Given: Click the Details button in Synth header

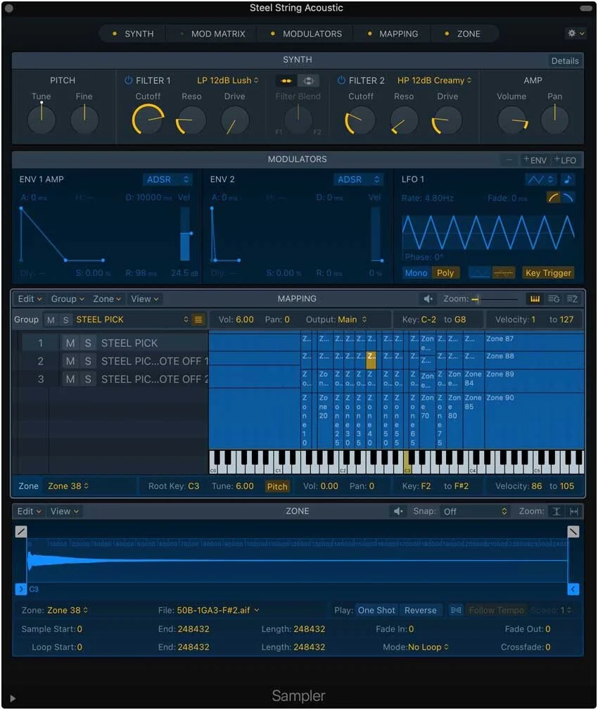Looking at the screenshot, I should (x=565, y=61).
